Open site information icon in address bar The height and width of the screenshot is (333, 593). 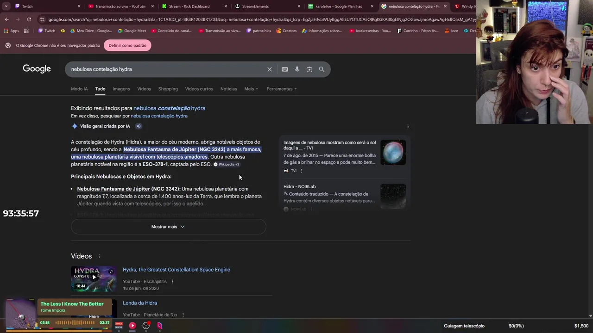pyautogui.click(x=42, y=19)
